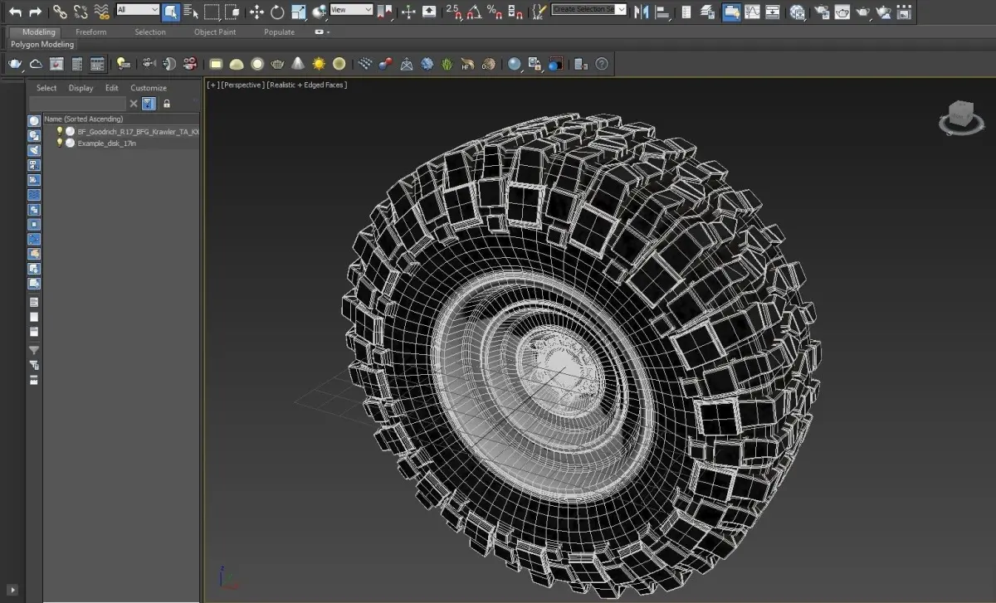The height and width of the screenshot is (603, 996).
Task: Open the Material Editor
Action: pyautogui.click(x=797, y=12)
